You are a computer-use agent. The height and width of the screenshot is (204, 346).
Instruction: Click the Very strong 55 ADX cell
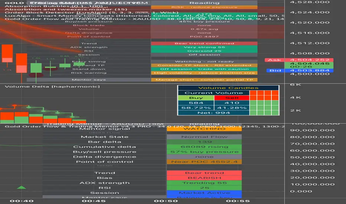204,47
